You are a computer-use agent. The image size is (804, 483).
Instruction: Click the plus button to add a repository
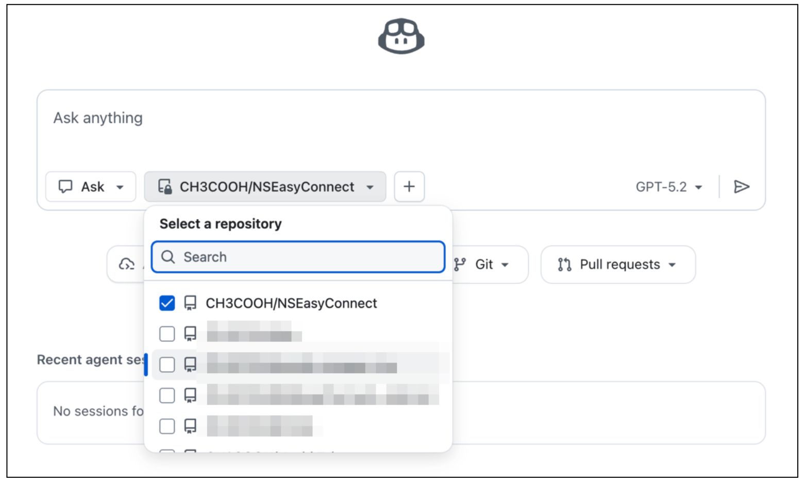pos(409,186)
